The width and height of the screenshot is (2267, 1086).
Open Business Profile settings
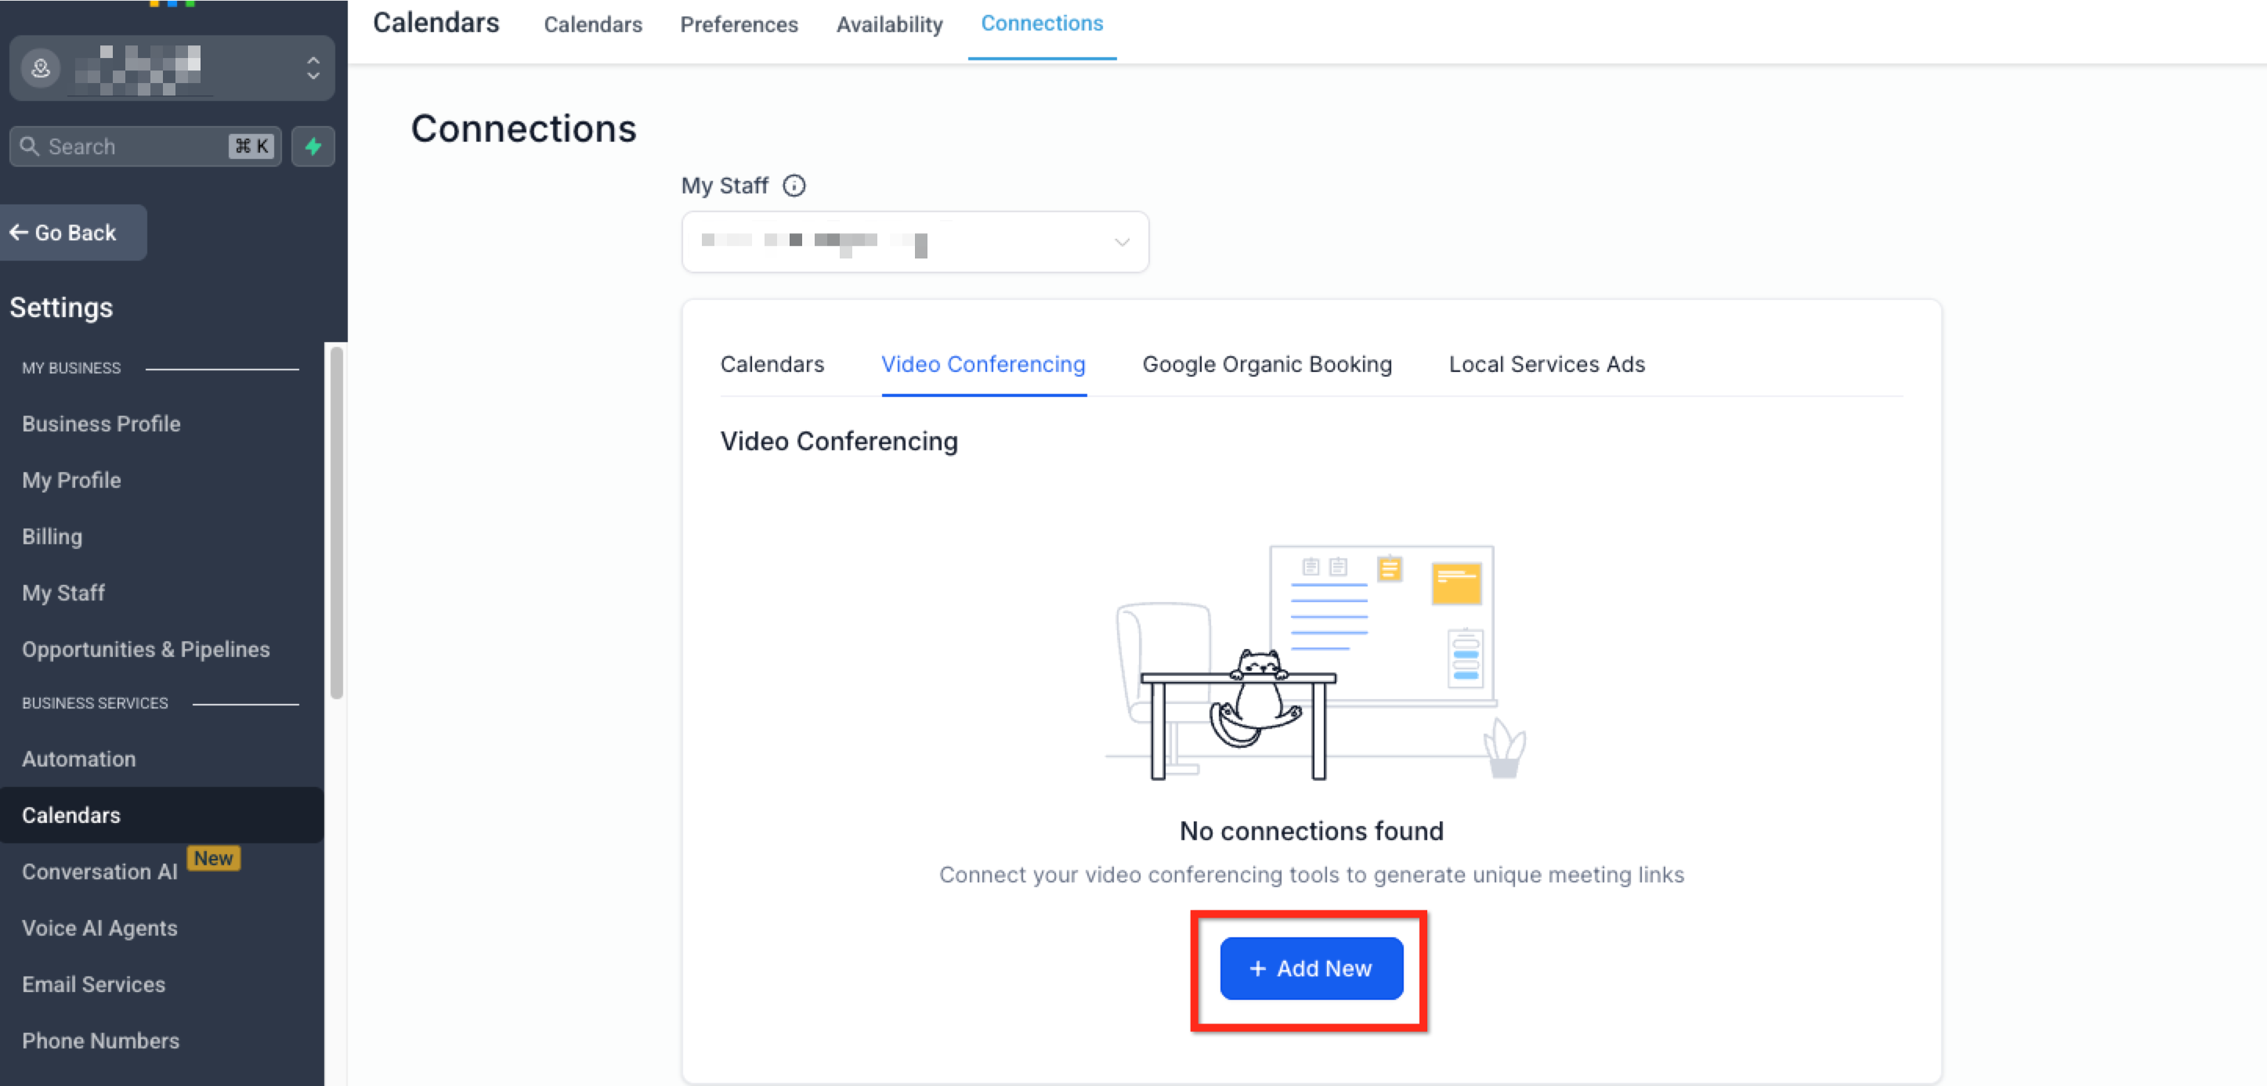point(101,424)
